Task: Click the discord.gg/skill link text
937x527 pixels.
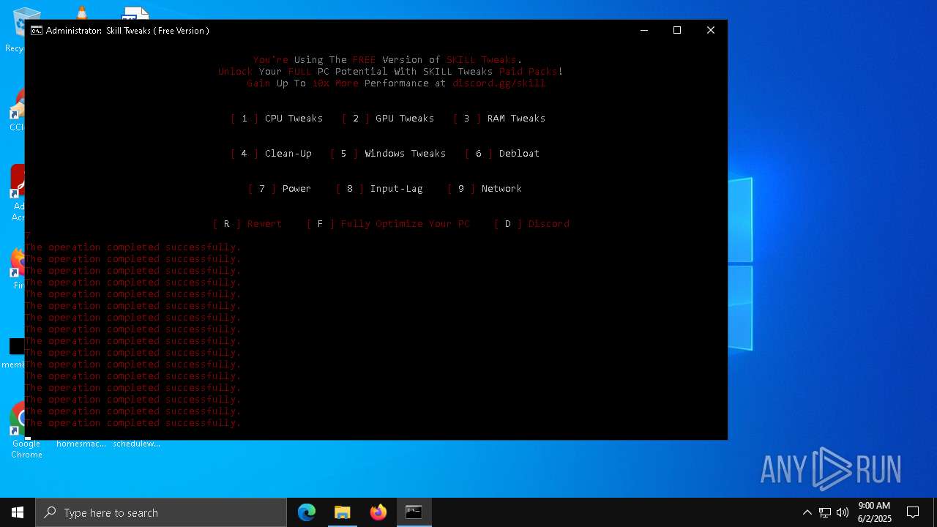Action: [499, 83]
